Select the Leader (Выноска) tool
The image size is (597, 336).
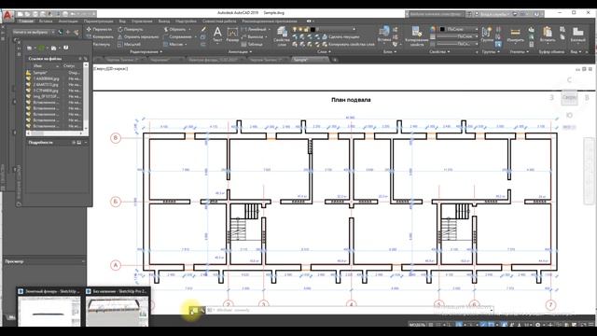point(253,36)
